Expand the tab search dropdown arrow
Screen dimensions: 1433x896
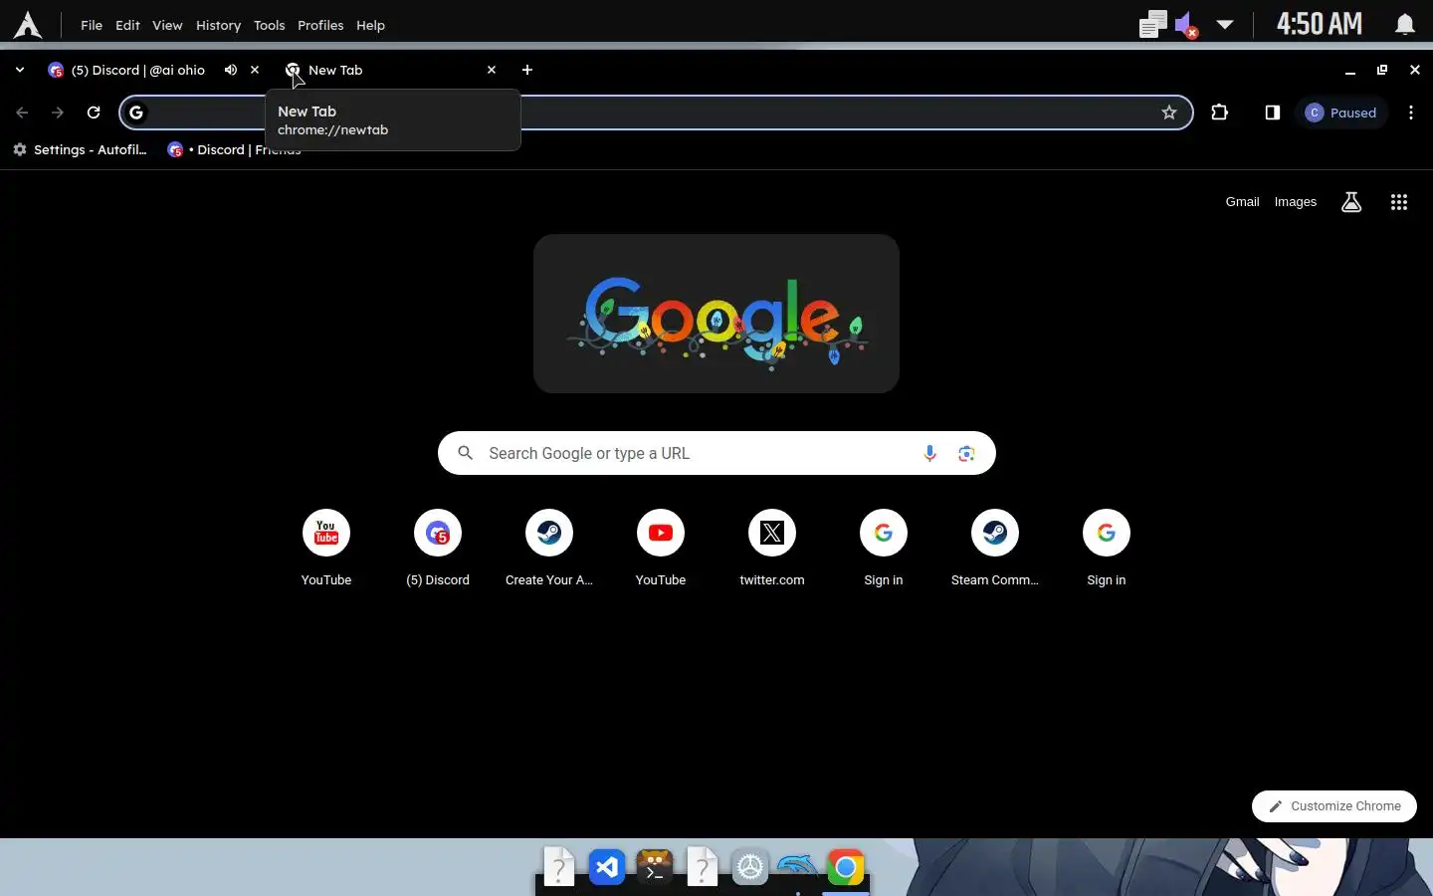click(20, 70)
